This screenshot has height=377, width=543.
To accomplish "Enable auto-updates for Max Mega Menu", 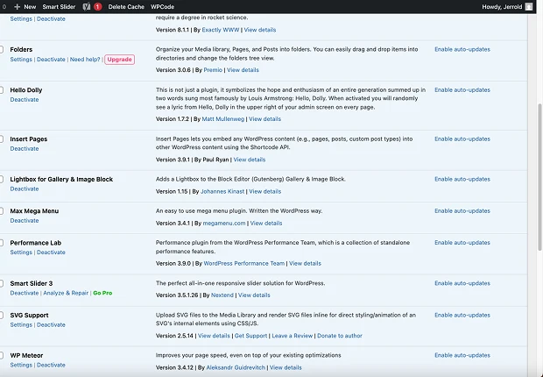I will tap(462, 211).
